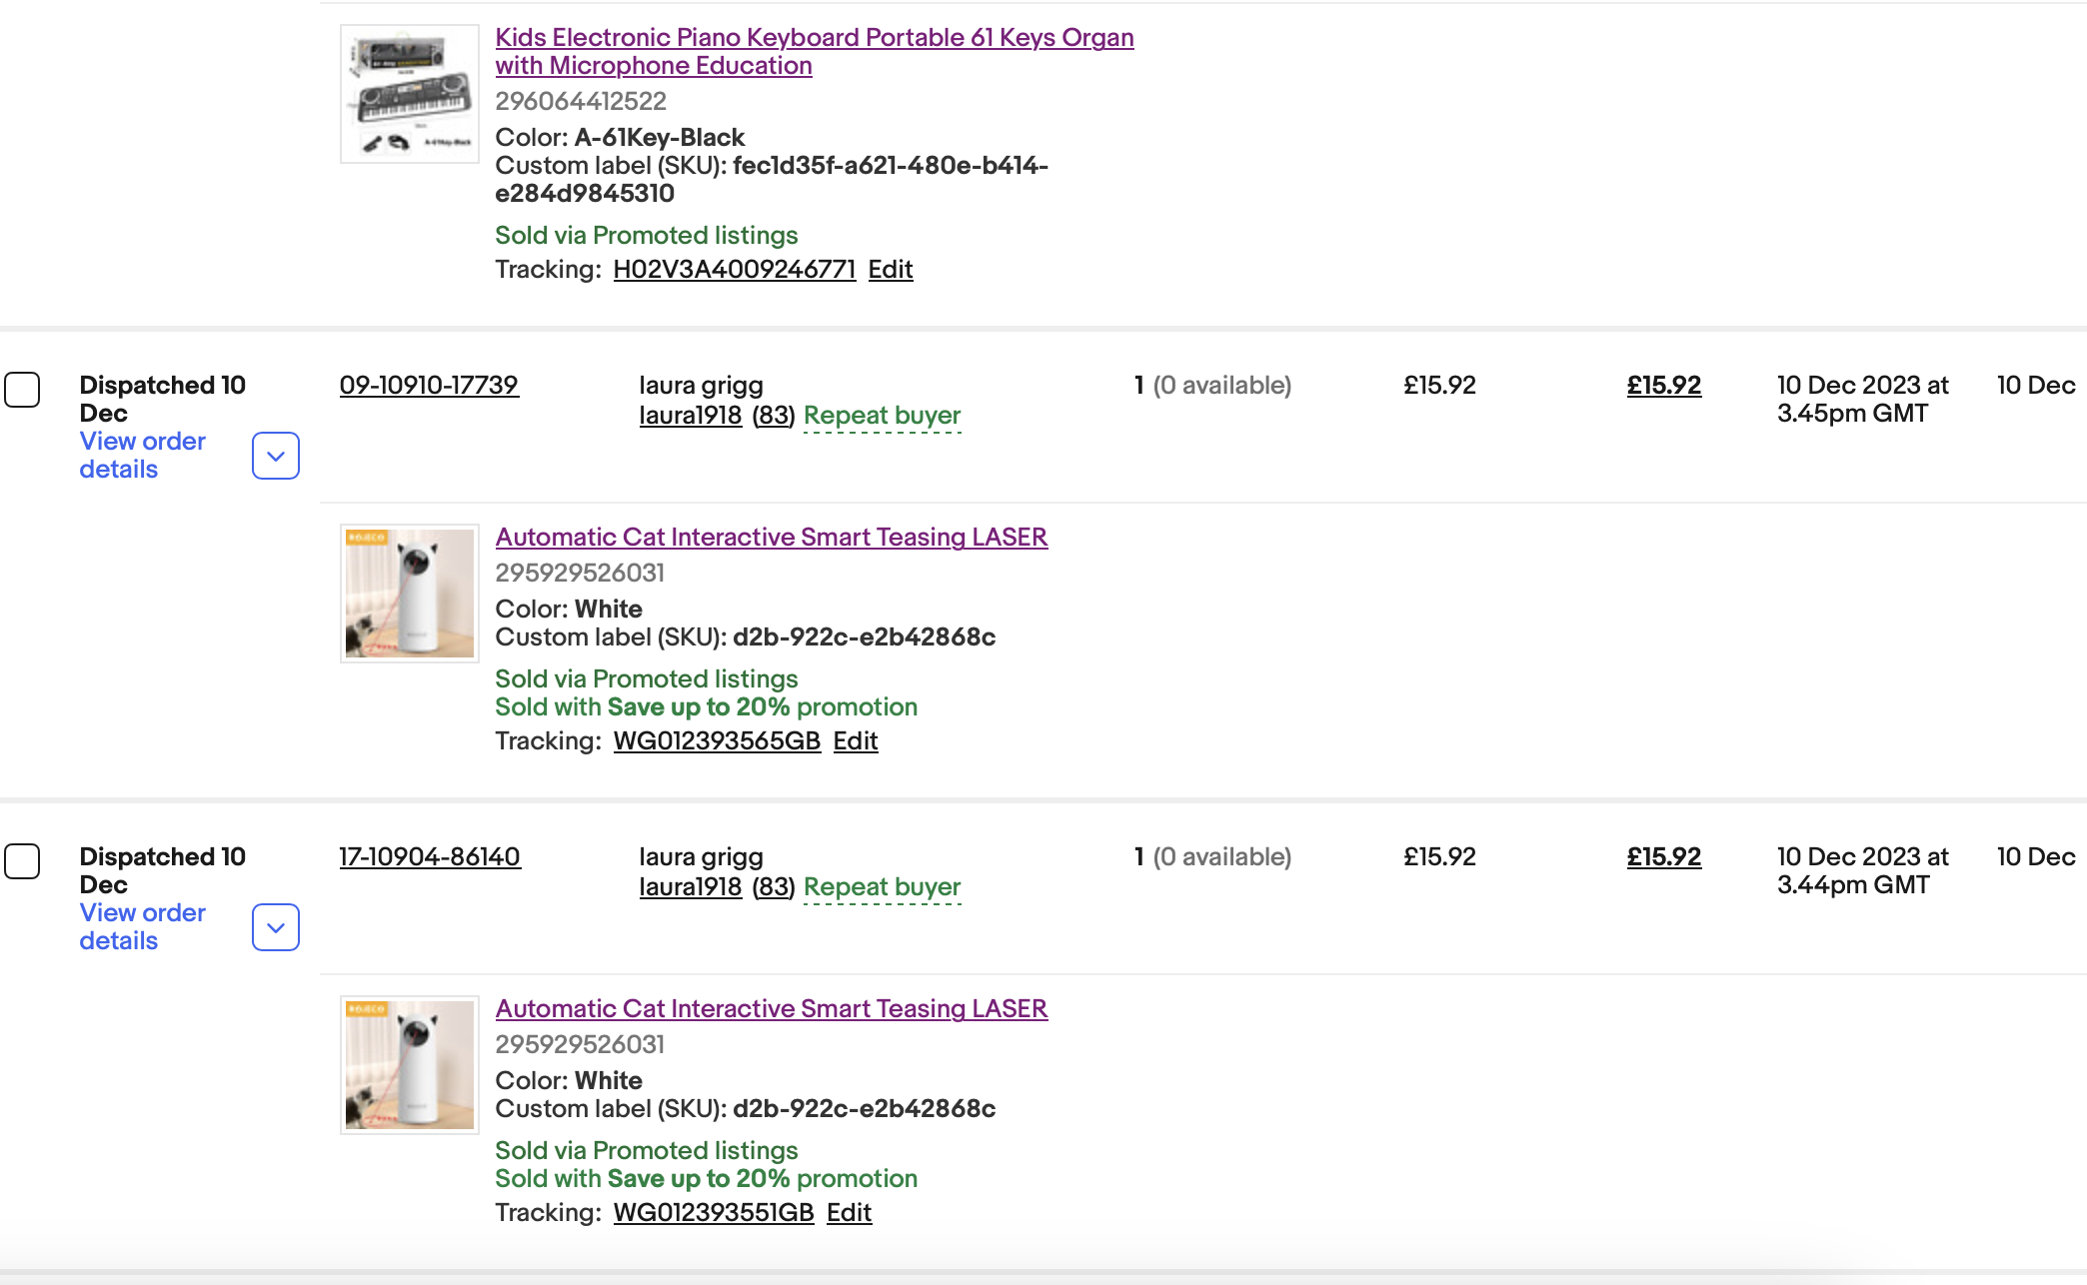
Task: Open feedback score (83) in second laura order
Action: click(x=773, y=887)
